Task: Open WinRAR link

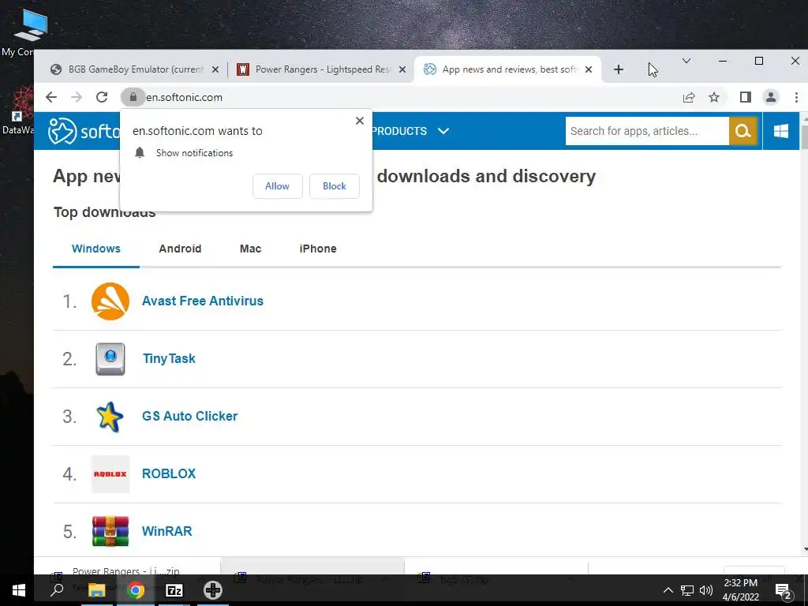Action: [x=167, y=531]
